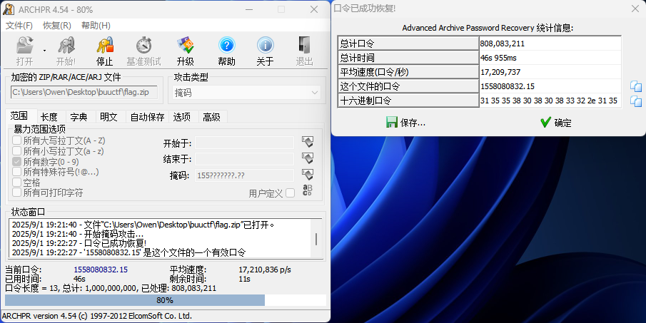The height and width of the screenshot is (323, 646).
Task: Open the dropdown arrow next to 打开
Action: point(44,51)
